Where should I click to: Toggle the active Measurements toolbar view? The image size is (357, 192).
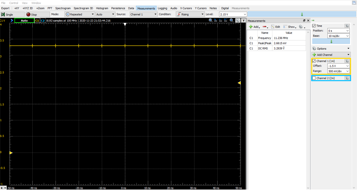click(x=146, y=8)
